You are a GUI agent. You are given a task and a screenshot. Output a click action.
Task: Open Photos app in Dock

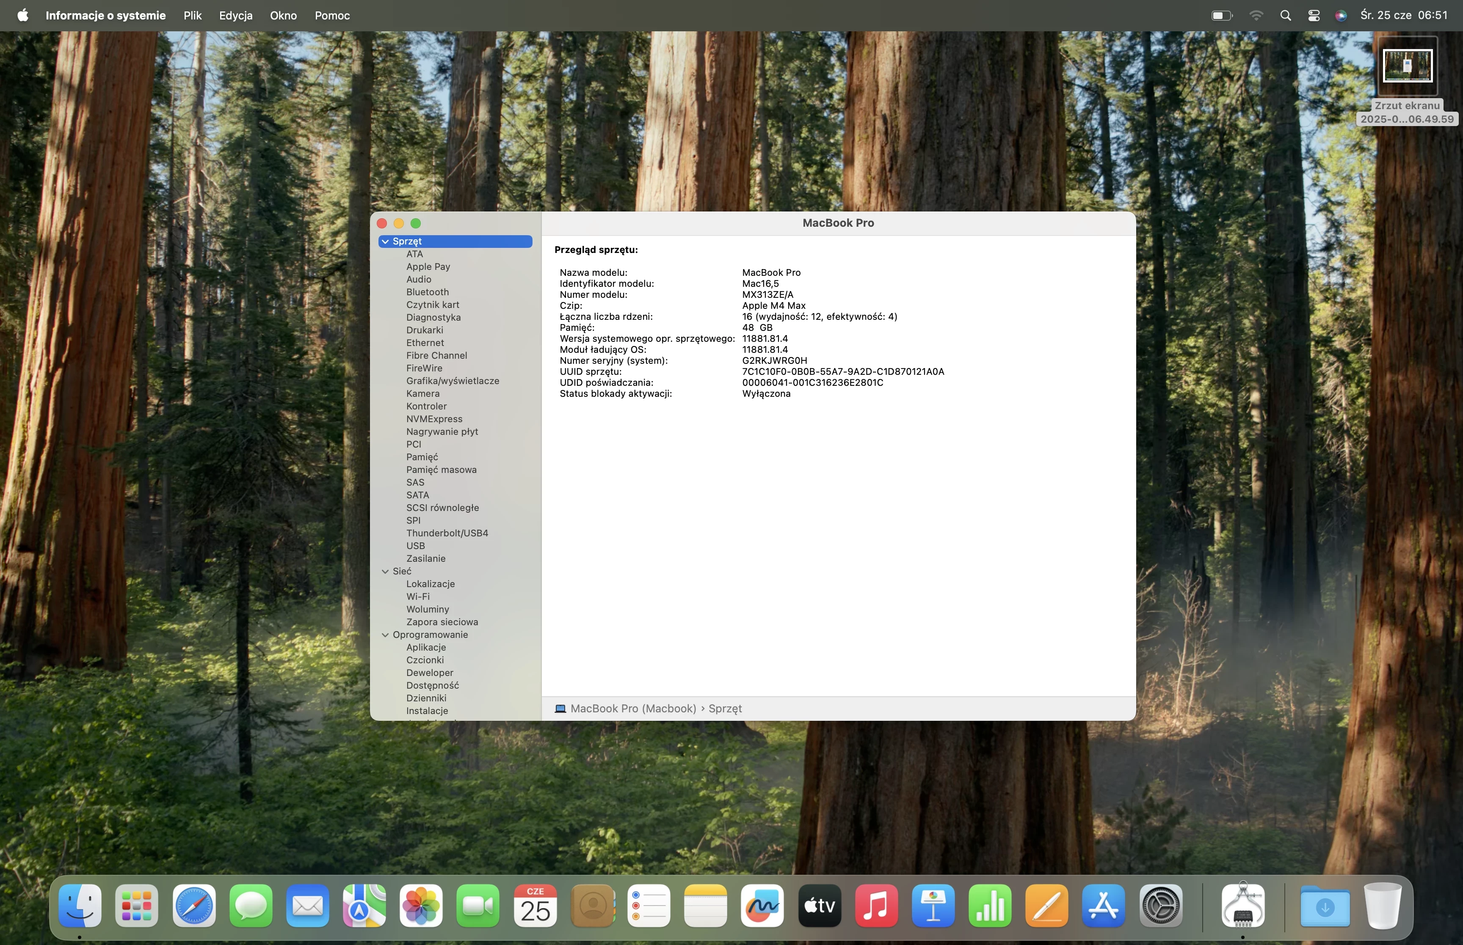click(421, 906)
